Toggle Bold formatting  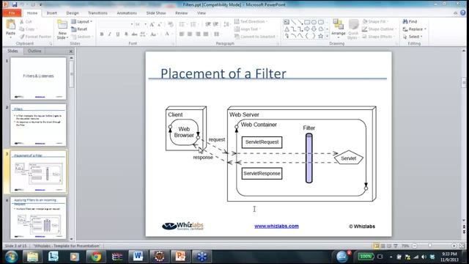[x=102, y=34]
